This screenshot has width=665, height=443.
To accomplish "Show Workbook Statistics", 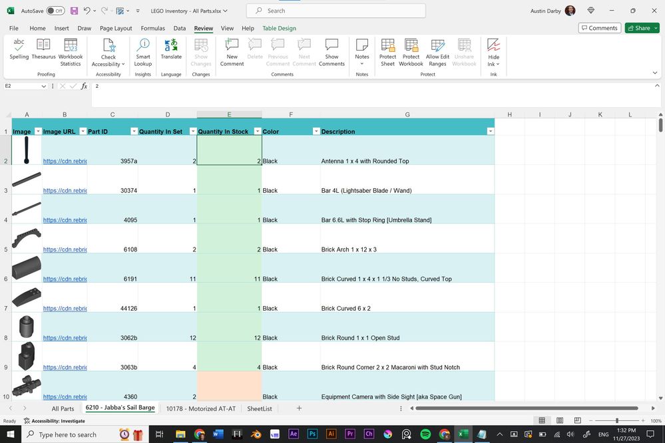I will [x=71, y=53].
